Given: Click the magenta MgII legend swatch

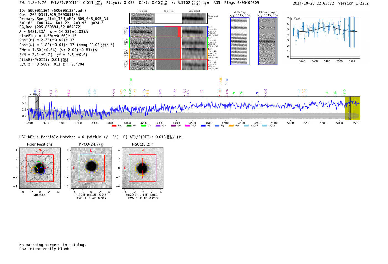Looking at the screenshot, I should click(x=188, y=126).
